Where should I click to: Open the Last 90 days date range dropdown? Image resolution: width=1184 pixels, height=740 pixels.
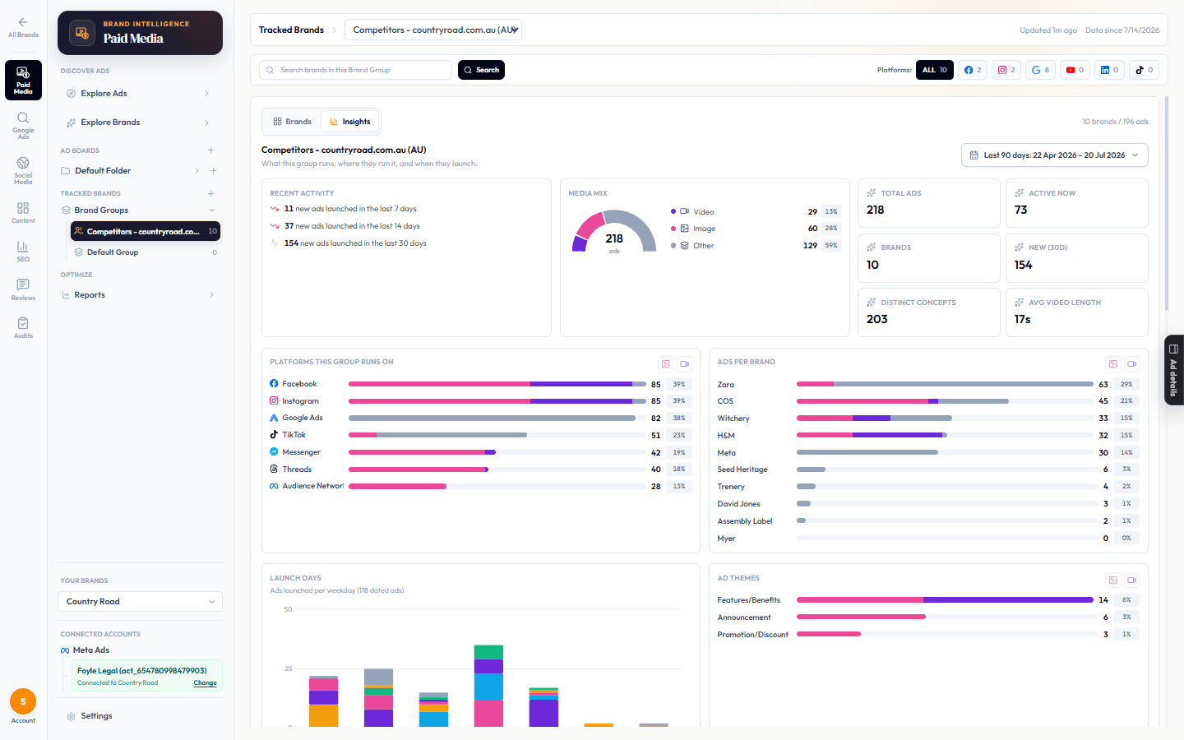(x=1054, y=155)
